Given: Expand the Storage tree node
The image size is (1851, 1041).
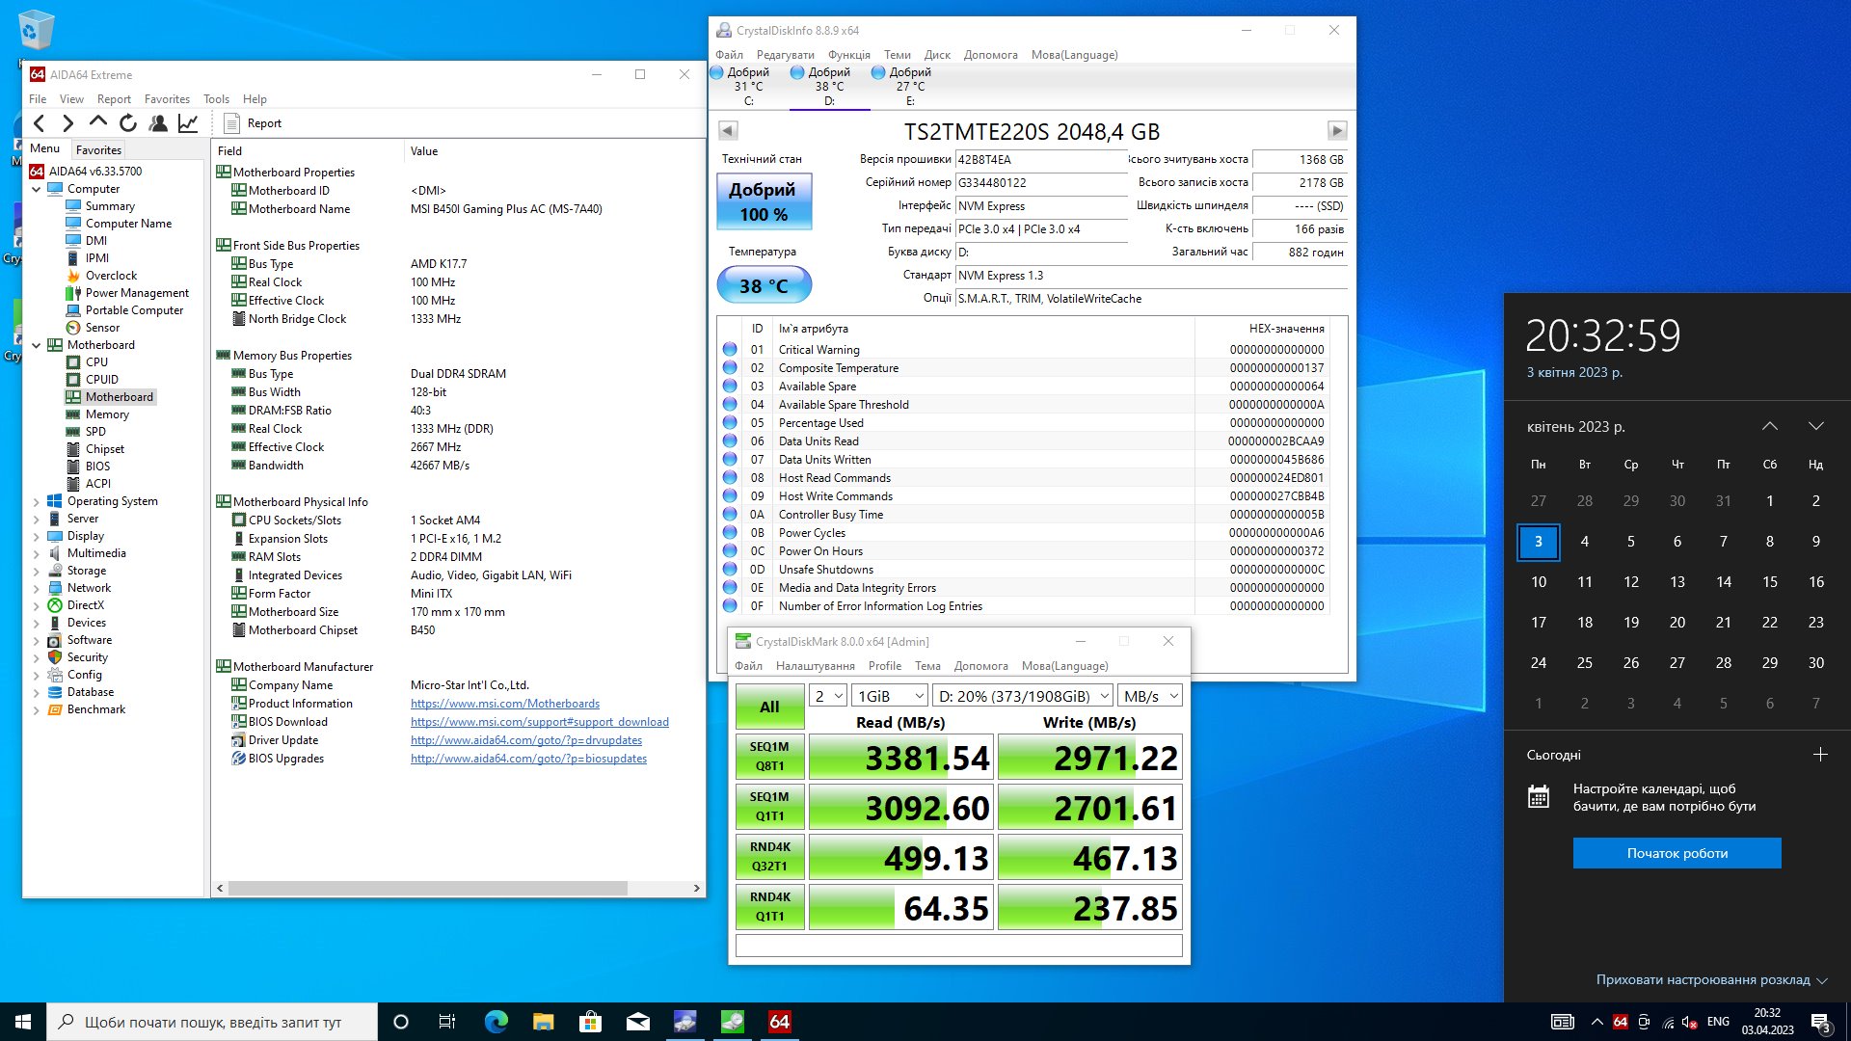Looking at the screenshot, I should 37,571.
